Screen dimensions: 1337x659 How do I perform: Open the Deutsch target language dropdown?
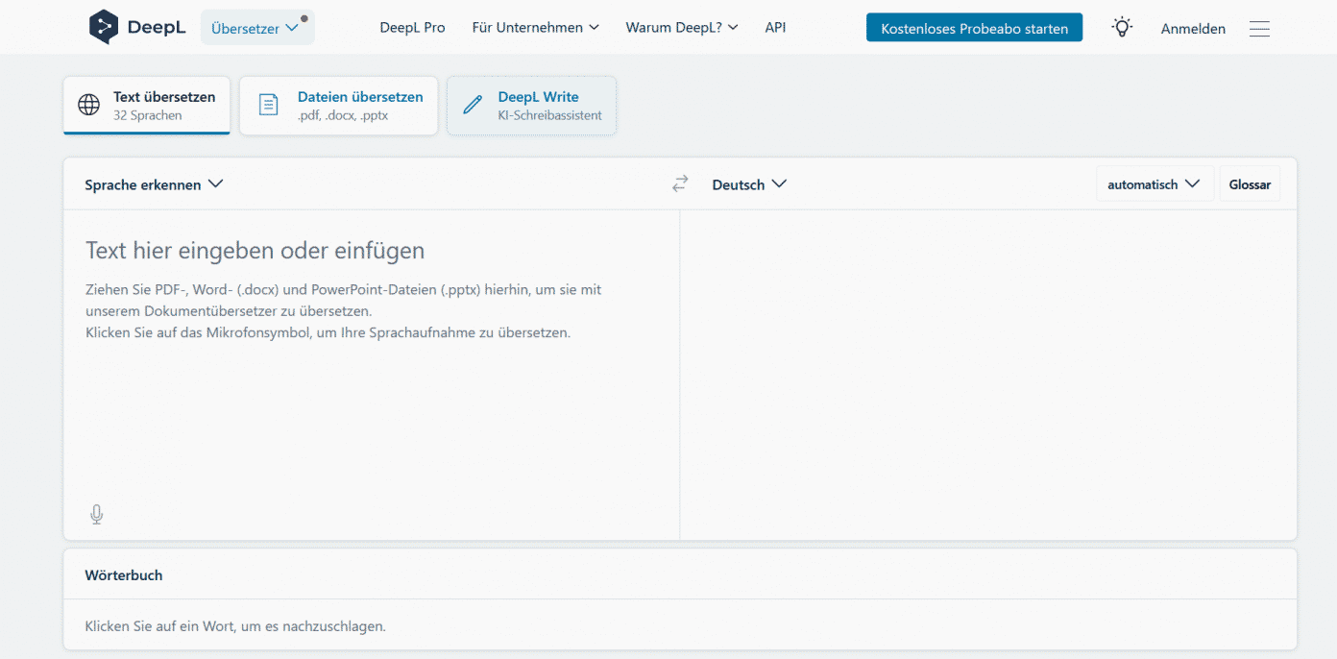coord(749,184)
